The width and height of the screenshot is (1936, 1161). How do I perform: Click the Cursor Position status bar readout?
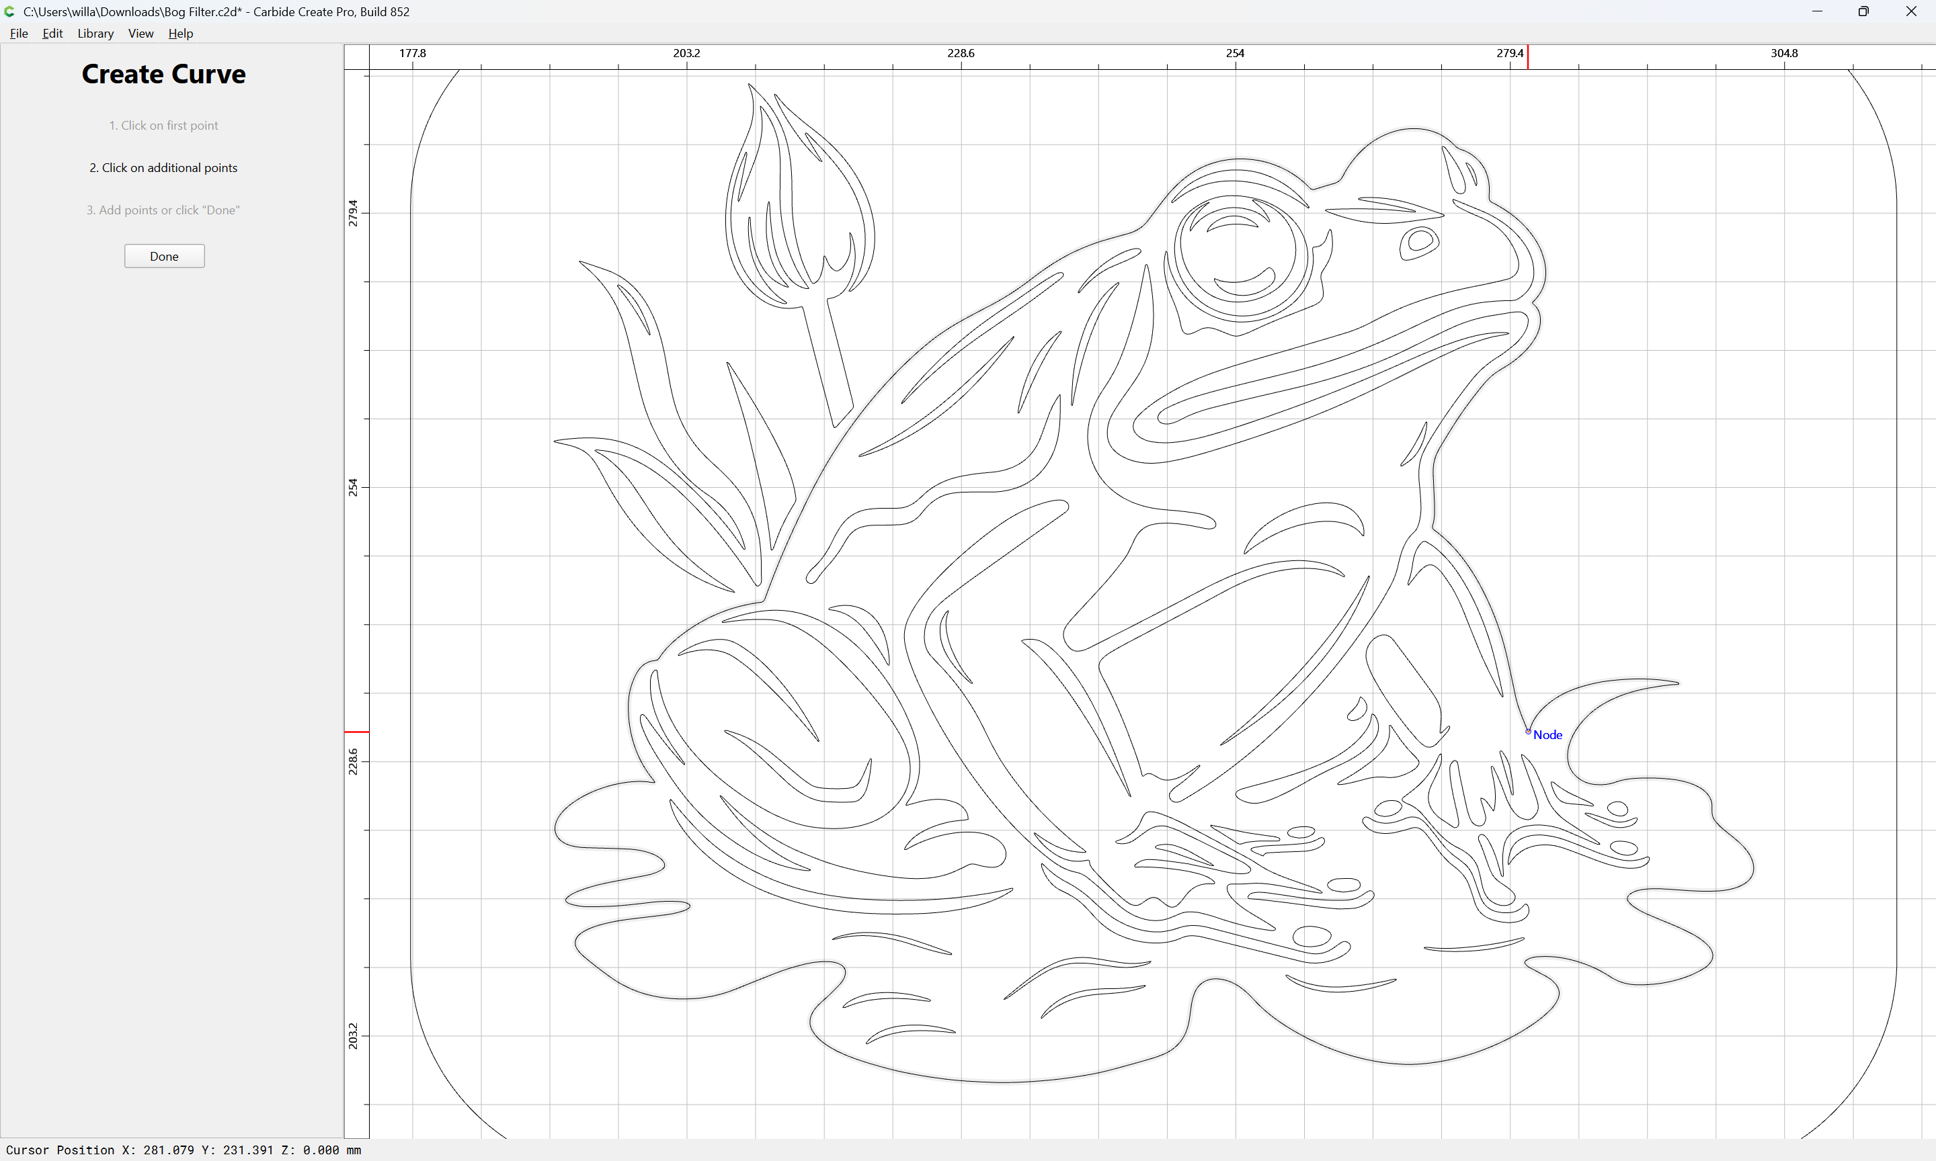click(183, 1150)
